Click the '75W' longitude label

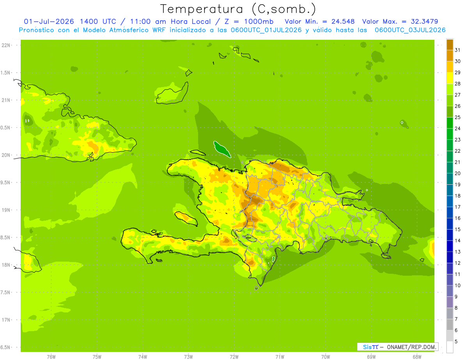pos(97,357)
